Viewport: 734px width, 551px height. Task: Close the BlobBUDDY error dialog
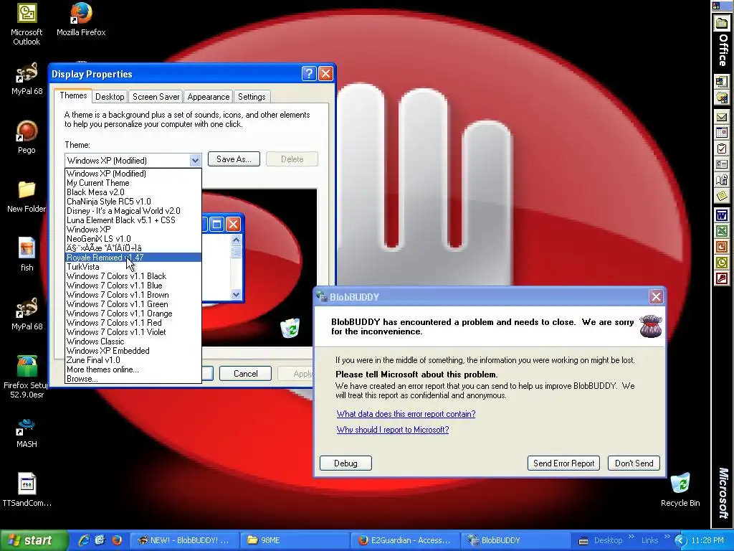(x=656, y=296)
